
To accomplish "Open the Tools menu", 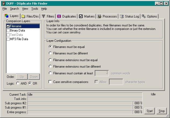I will tap(35, 9).
